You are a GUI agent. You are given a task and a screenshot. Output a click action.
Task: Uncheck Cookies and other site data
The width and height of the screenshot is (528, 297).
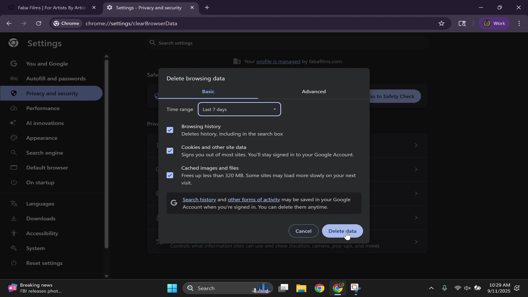170,151
